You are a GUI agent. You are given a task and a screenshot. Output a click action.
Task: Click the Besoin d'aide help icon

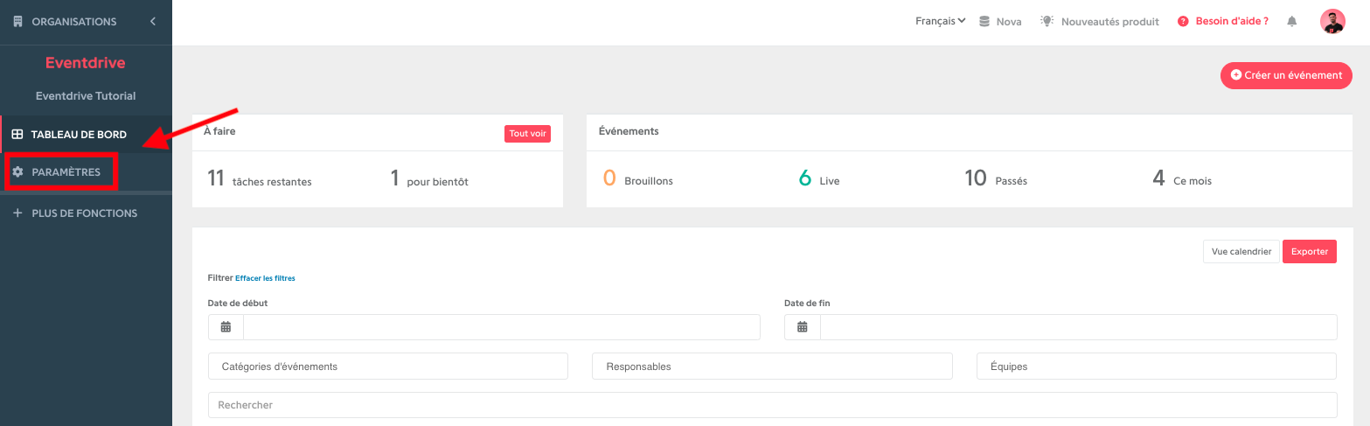click(1183, 21)
